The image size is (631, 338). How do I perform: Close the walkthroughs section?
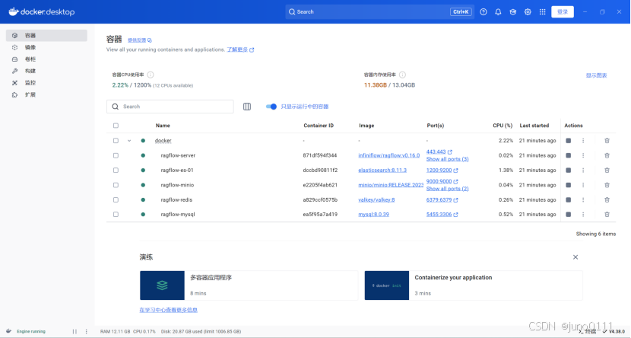(x=576, y=257)
